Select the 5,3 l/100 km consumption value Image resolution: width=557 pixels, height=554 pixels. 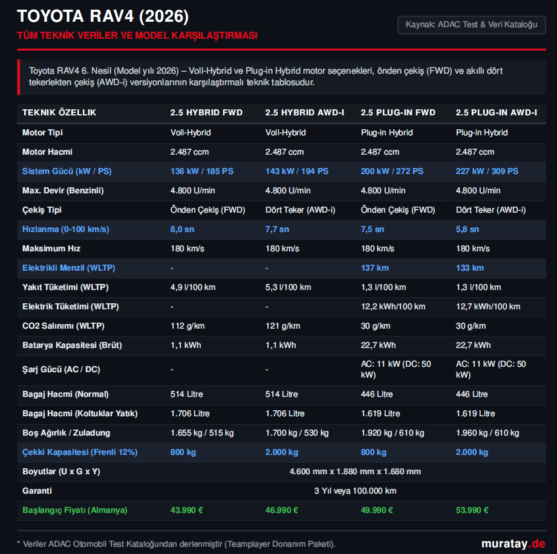[288, 288]
